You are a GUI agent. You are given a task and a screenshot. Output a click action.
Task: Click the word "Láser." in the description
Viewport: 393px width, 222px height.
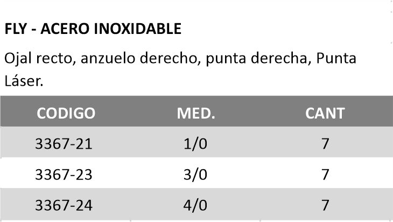23,81
